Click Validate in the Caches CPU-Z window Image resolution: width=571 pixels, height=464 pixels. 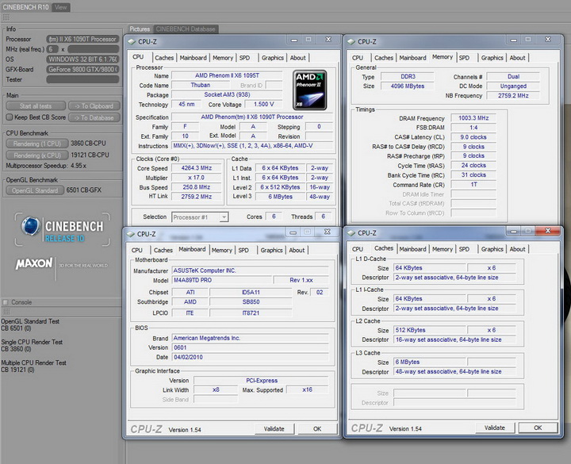495,428
